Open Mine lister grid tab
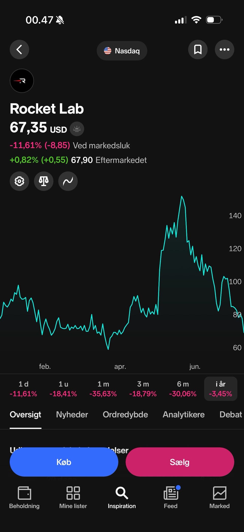Image resolution: width=244 pixels, height=532 pixels. (x=73, y=497)
